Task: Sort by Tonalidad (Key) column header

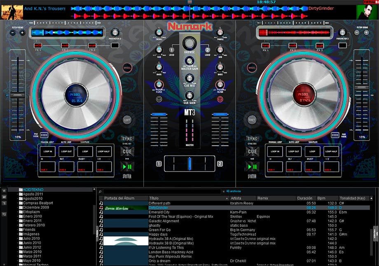Action: coord(354,198)
